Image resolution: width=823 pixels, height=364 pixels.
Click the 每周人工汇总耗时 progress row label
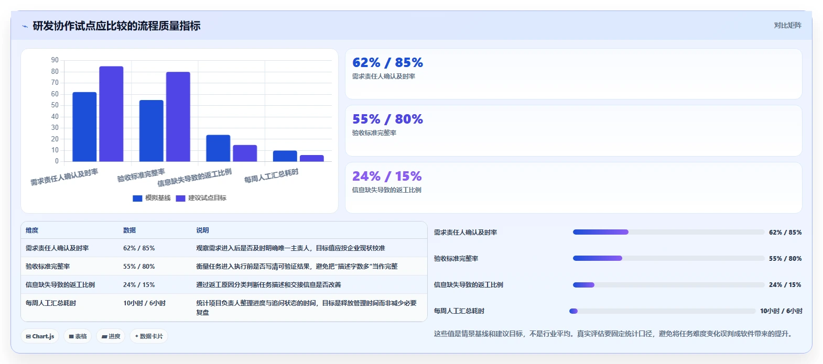click(x=459, y=311)
